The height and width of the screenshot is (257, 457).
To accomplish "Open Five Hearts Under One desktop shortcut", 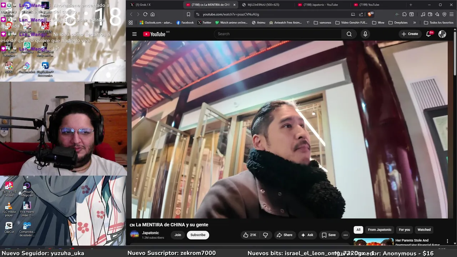I will [x=27, y=210].
